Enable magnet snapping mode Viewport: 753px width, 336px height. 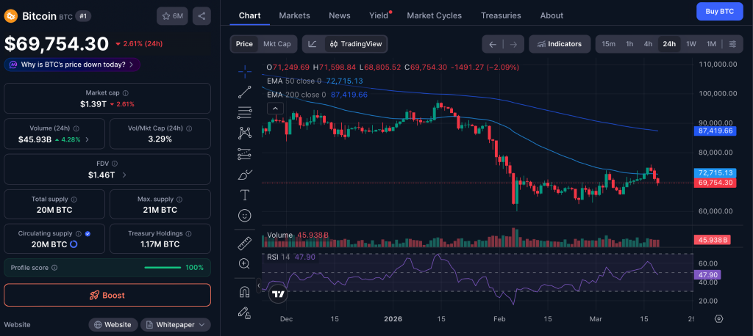click(245, 291)
